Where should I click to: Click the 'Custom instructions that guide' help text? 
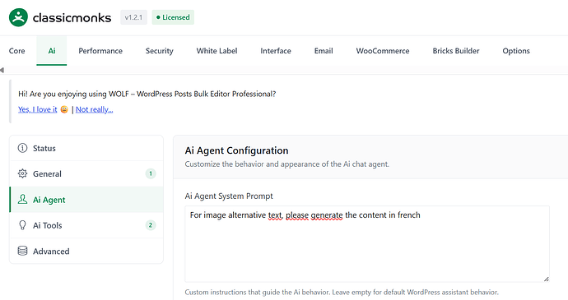pyautogui.click(x=342, y=292)
